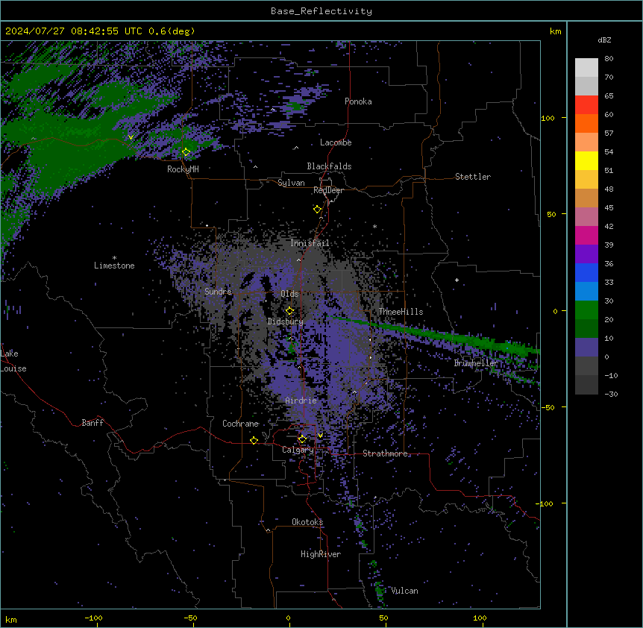Image resolution: width=643 pixels, height=628 pixels.
Task: Click the Sundre label
Action: point(218,292)
